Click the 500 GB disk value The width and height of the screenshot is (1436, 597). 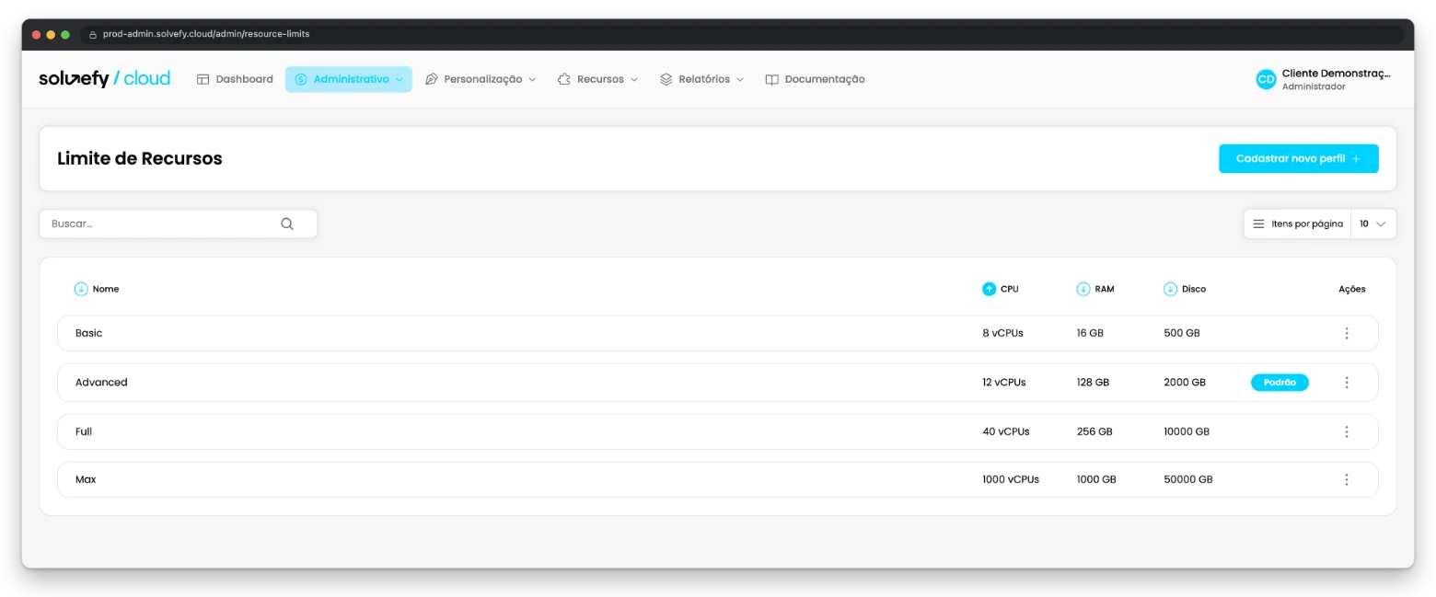pyautogui.click(x=1182, y=333)
